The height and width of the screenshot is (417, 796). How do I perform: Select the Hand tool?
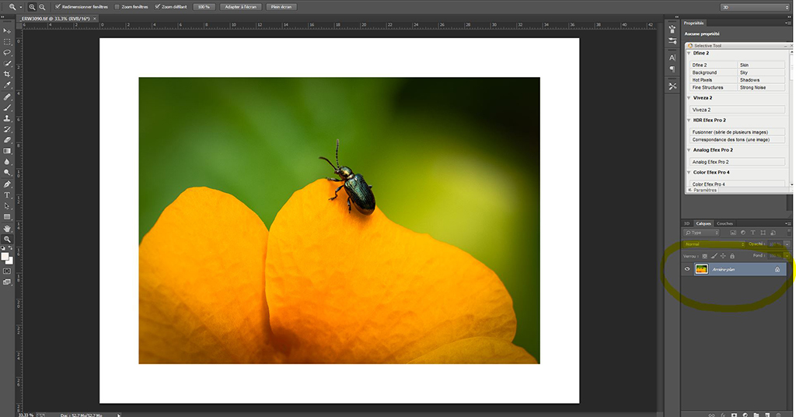(x=7, y=229)
